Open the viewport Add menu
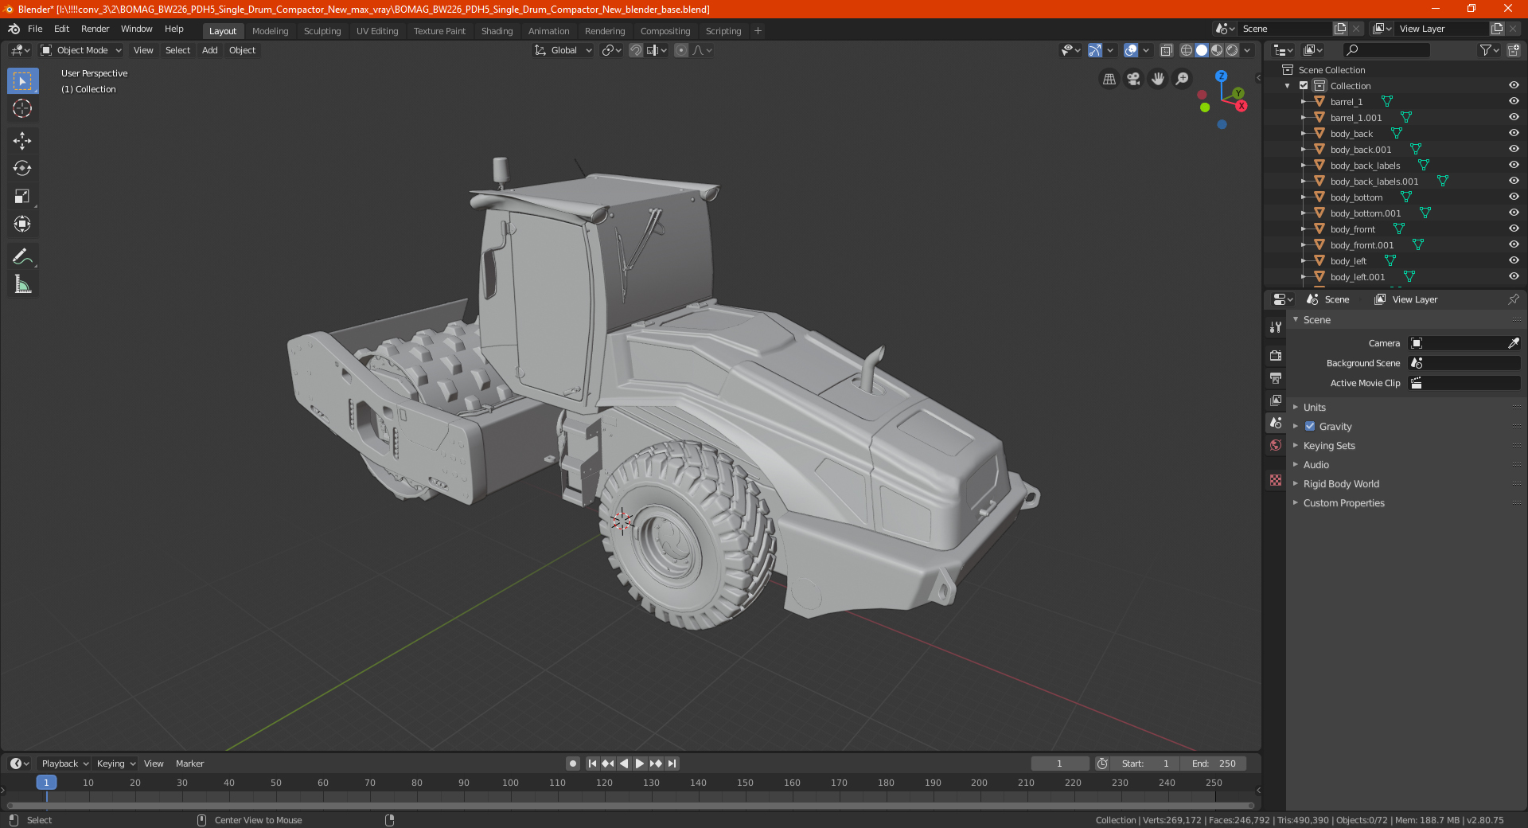The image size is (1528, 828). 209,50
